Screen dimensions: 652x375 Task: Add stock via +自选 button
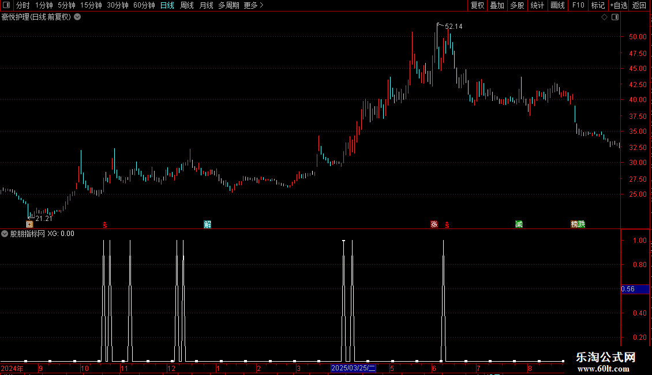point(619,5)
